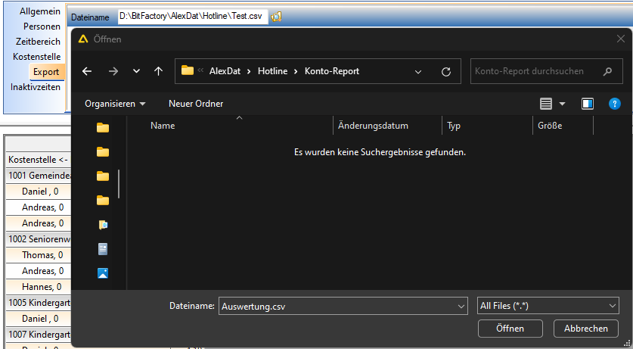Viewport: 633px width, 349px height.
Task: Switch to the Export tab
Action: click(x=45, y=72)
